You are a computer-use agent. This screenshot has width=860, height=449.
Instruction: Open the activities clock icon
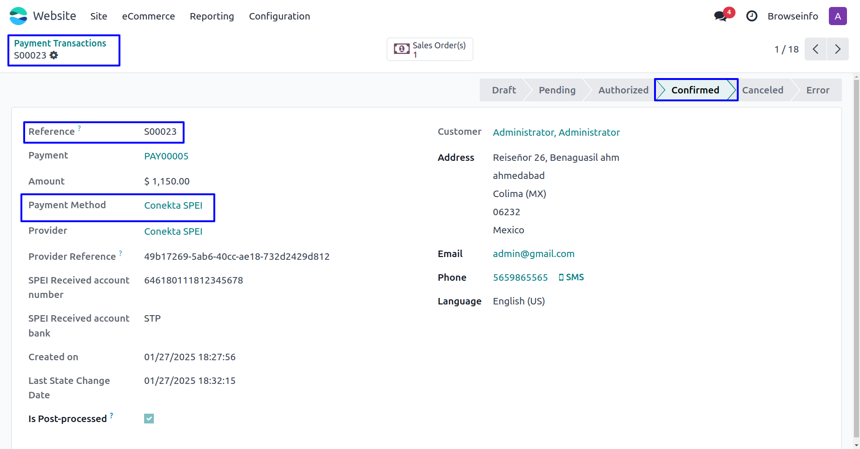point(752,16)
